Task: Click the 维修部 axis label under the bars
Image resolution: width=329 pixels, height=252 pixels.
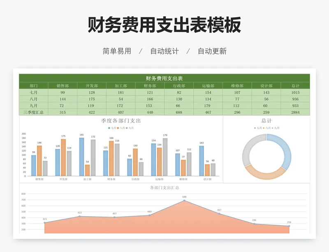Action: [x=183, y=179]
